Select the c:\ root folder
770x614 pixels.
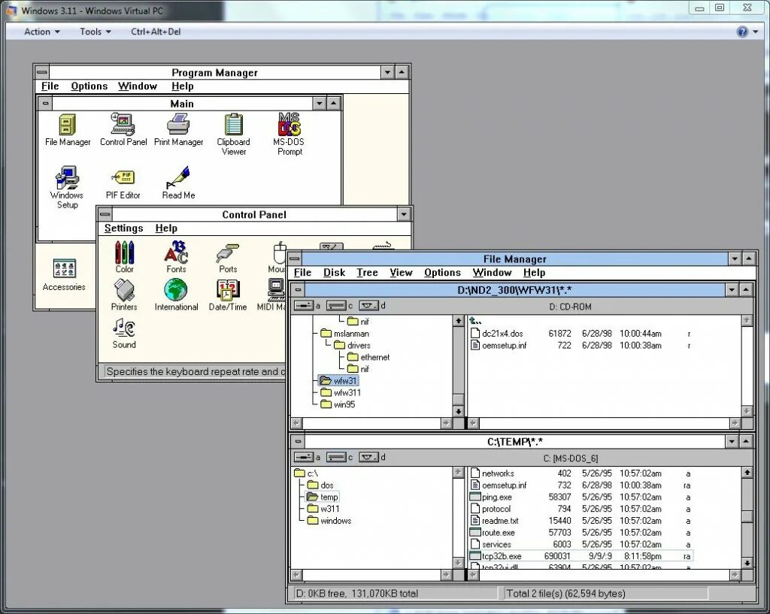(306, 473)
